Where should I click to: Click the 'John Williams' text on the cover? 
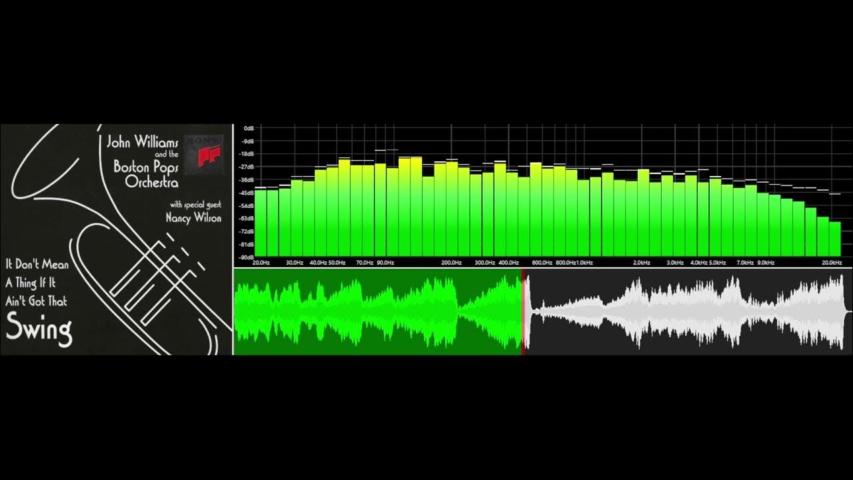pos(142,142)
